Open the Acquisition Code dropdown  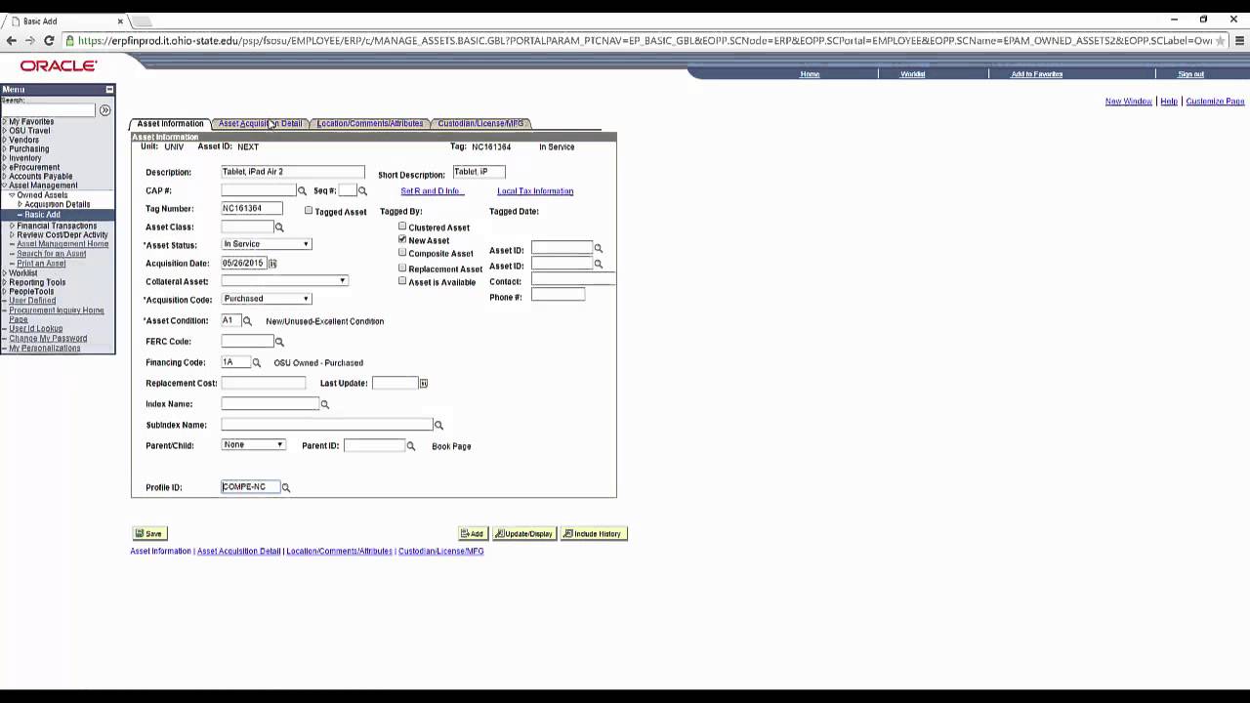click(x=267, y=299)
